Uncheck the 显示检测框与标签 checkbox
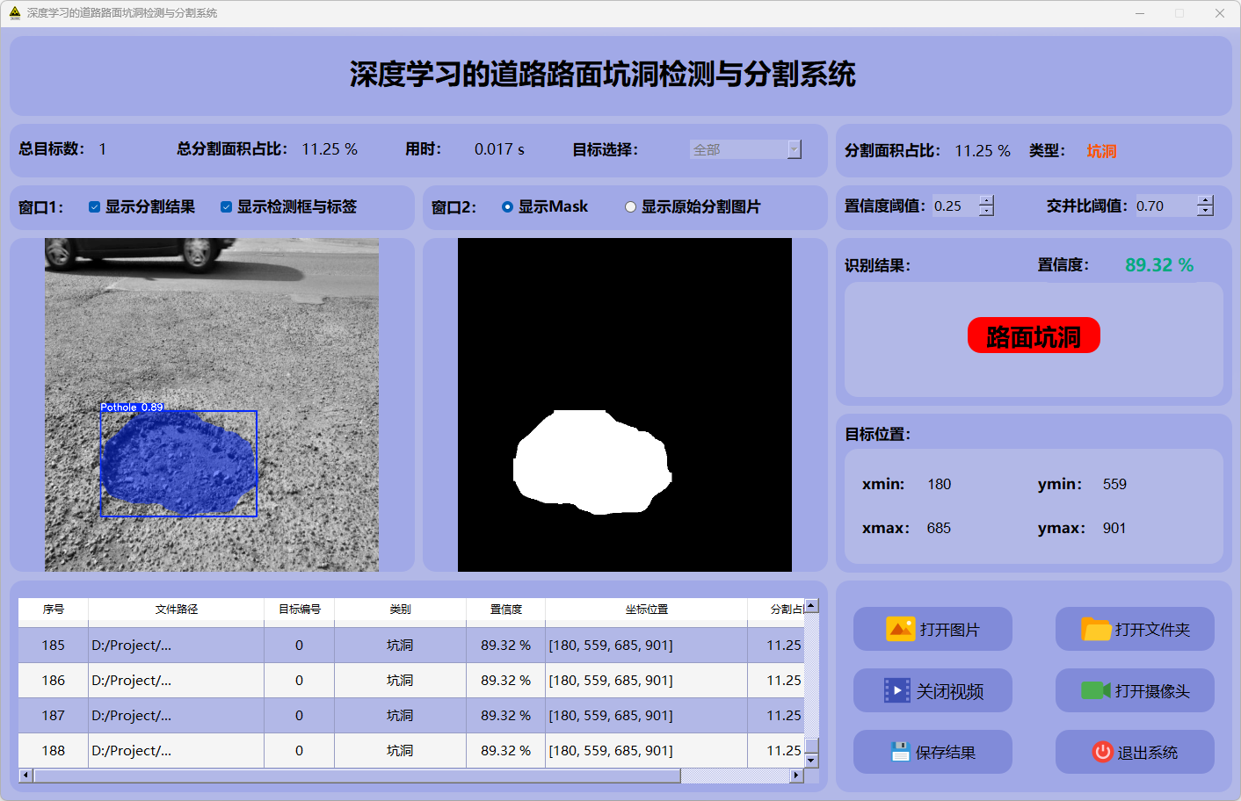Viewport: 1241px width, 801px height. 226,207
